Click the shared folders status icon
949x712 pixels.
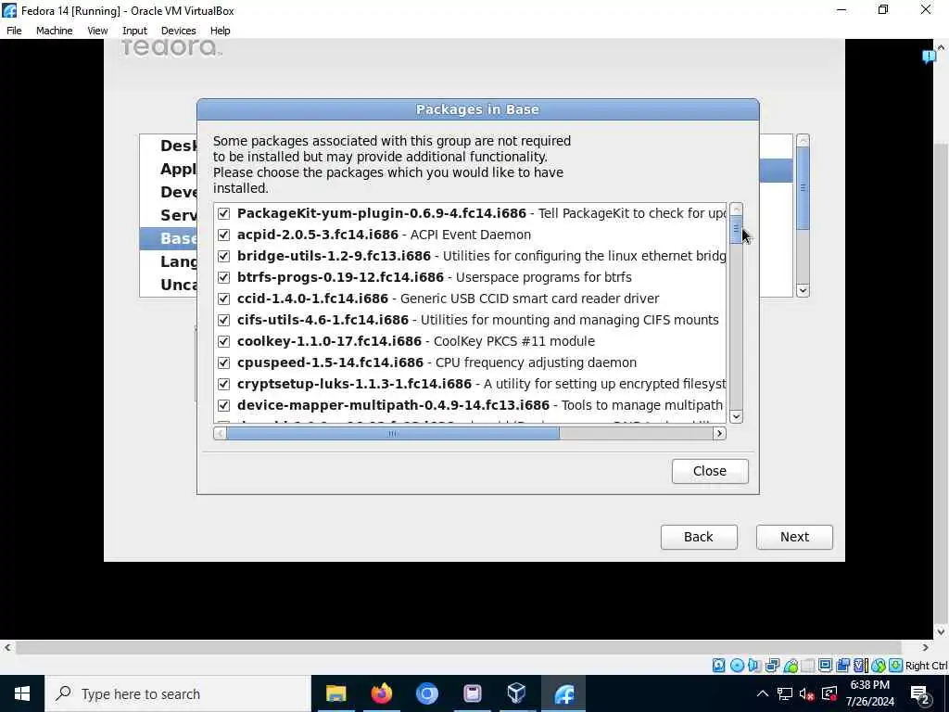pyautogui.click(x=807, y=666)
